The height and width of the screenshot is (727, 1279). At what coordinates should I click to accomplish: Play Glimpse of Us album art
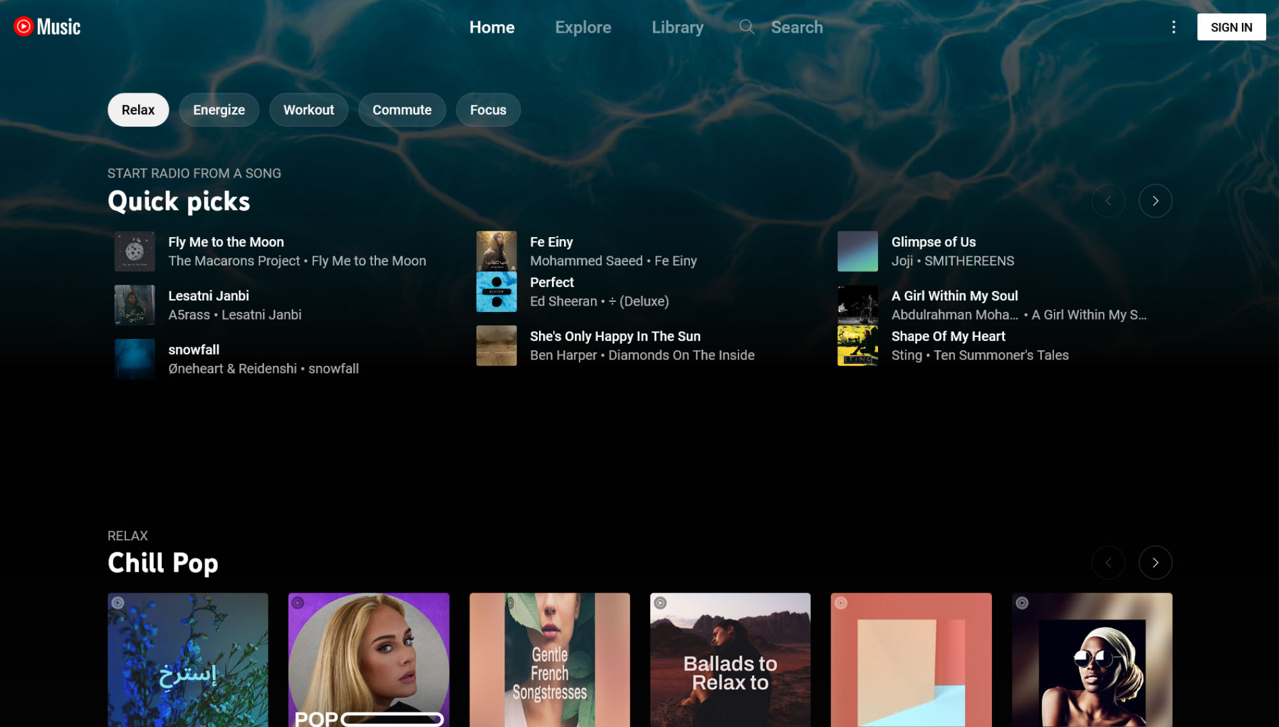[x=858, y=251]
